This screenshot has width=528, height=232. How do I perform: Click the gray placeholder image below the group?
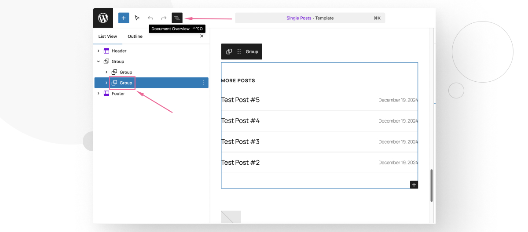tap(231, 217)
